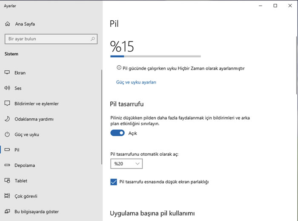The width and height of the screenshot is (298, 221).
Task: Click the Ana Sayfa home icon
Action: click(7, 24)
